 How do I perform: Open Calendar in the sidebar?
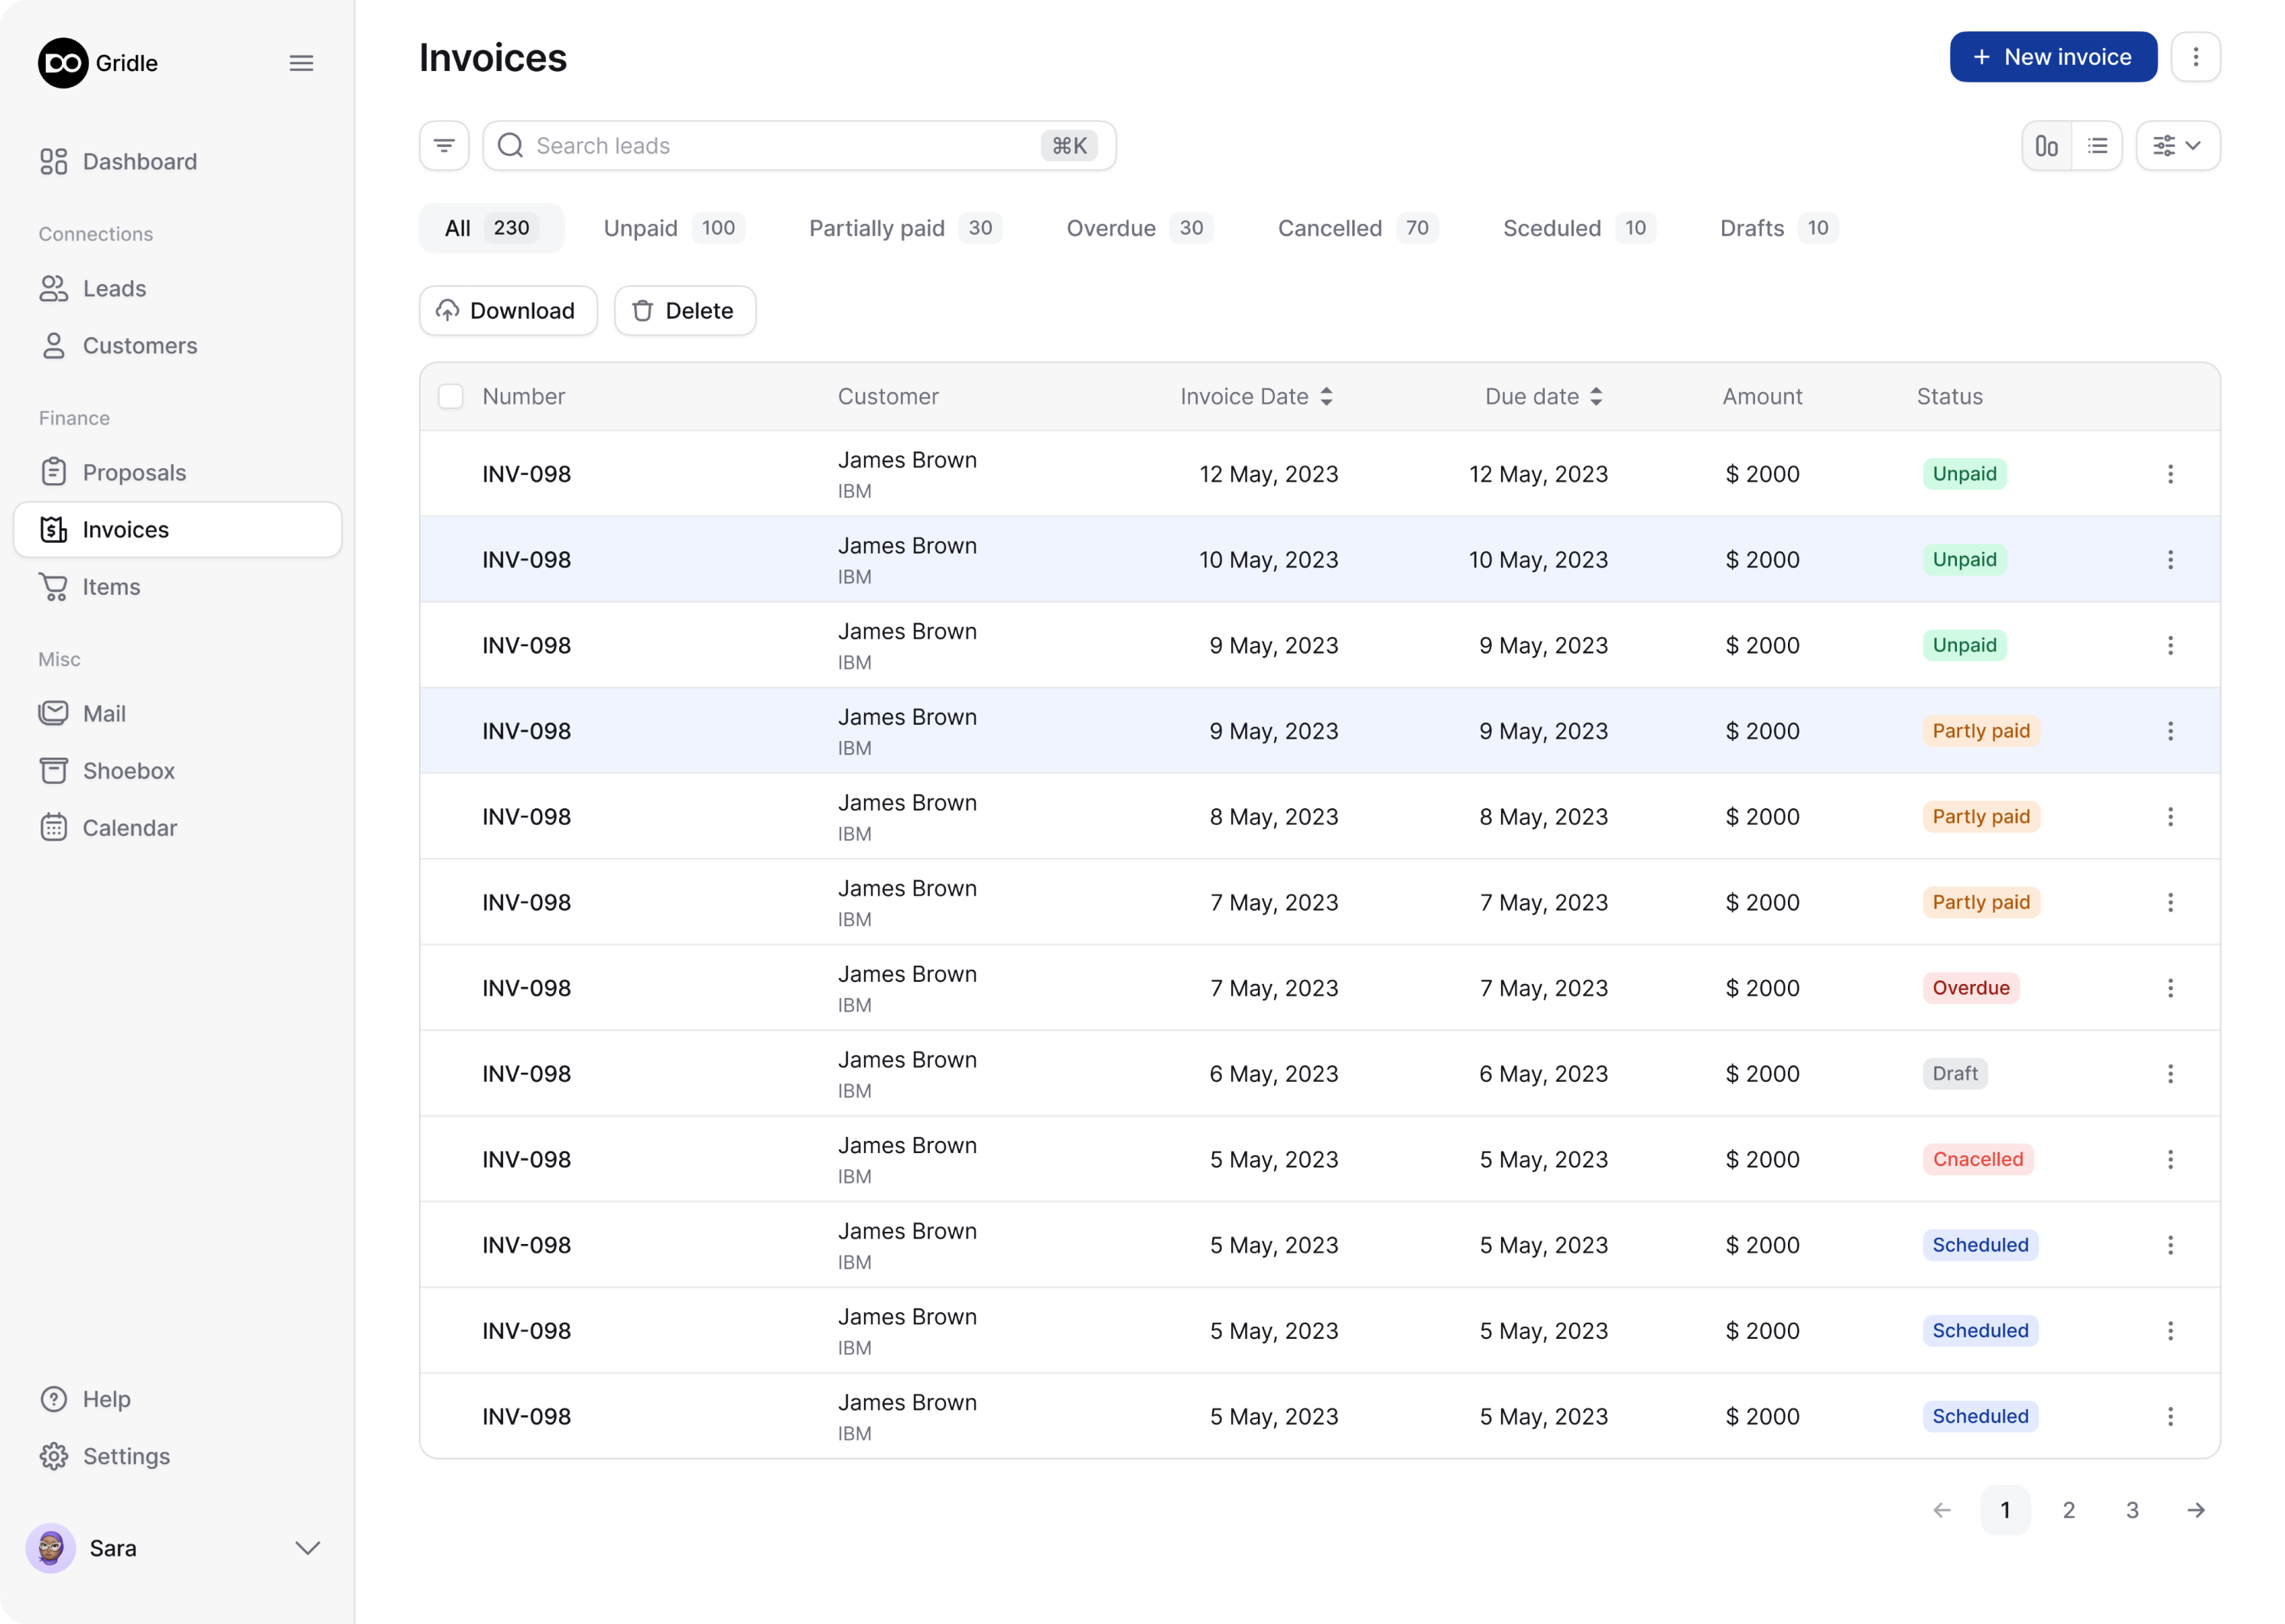tap(129, 828)
